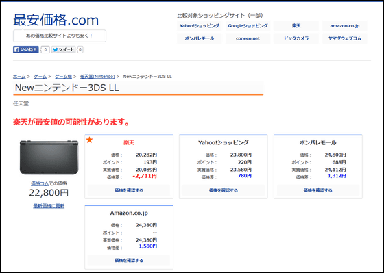
Task: Click the 20,089円 net price in 楽天 card
Action: point(147,170)
